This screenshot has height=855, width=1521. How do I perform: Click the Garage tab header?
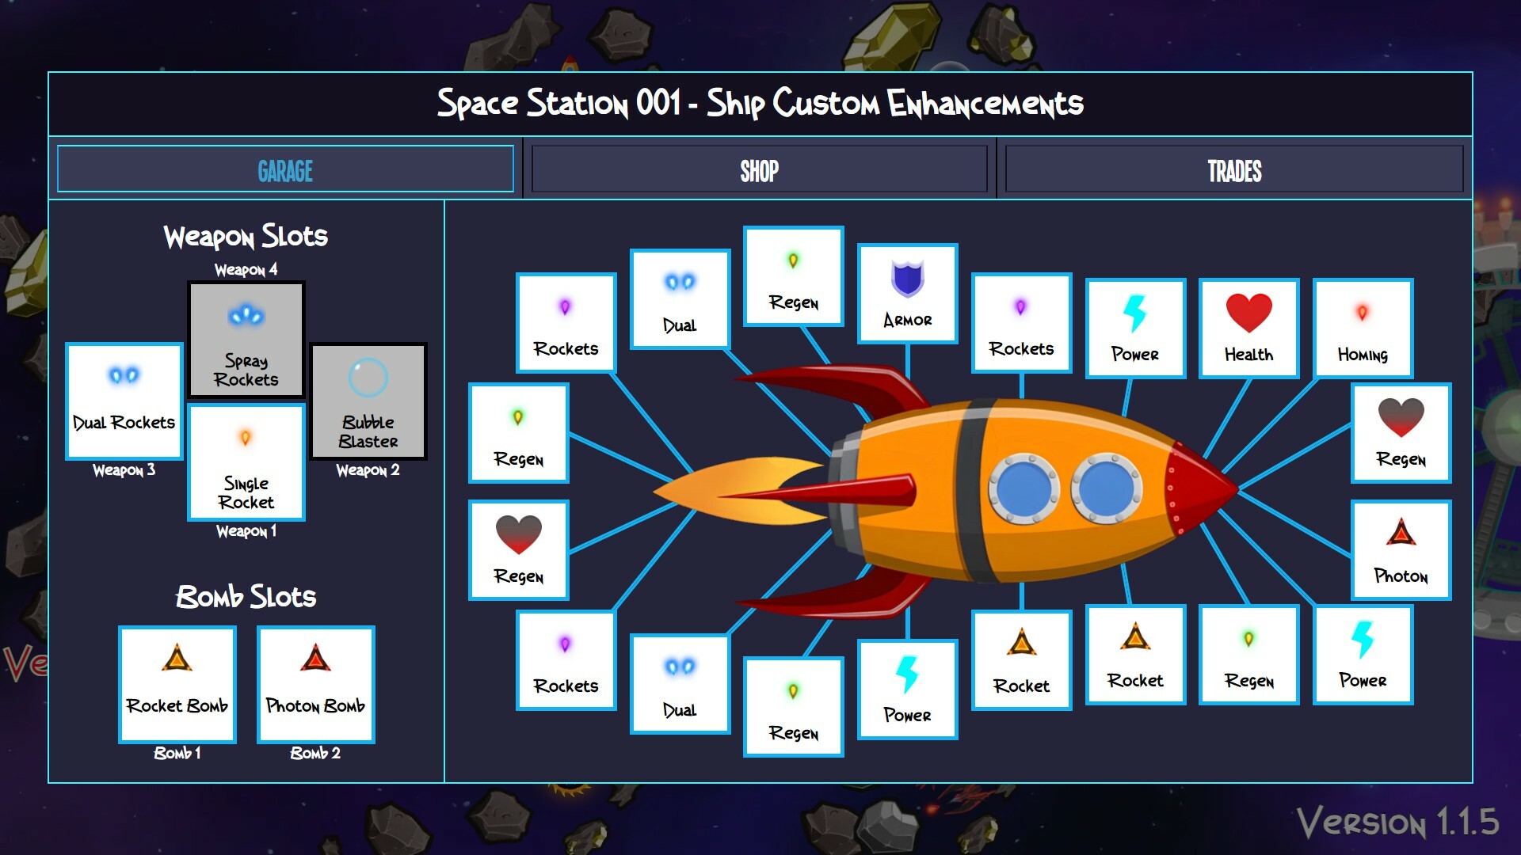283,169
